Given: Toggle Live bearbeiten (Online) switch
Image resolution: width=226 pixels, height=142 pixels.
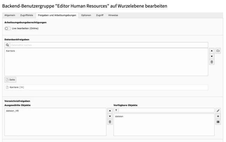Looking at the screenshot, I should (8, 29).
